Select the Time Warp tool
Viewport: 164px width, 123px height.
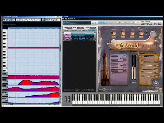pos(40,20)
